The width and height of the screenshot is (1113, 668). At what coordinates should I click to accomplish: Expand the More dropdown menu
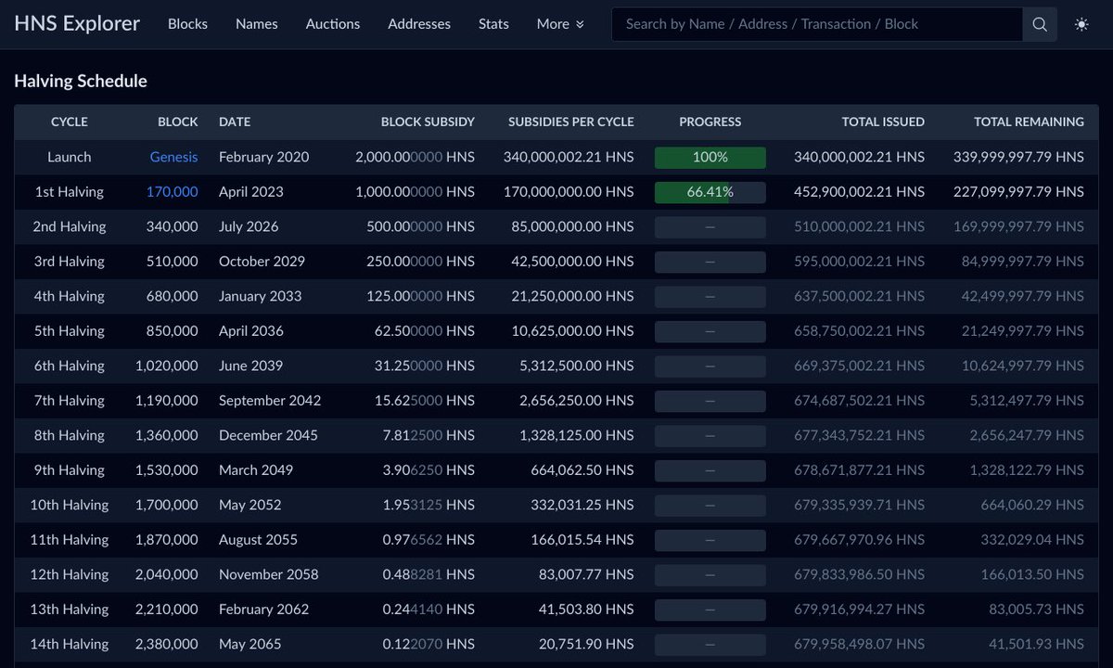coord(560,24)
